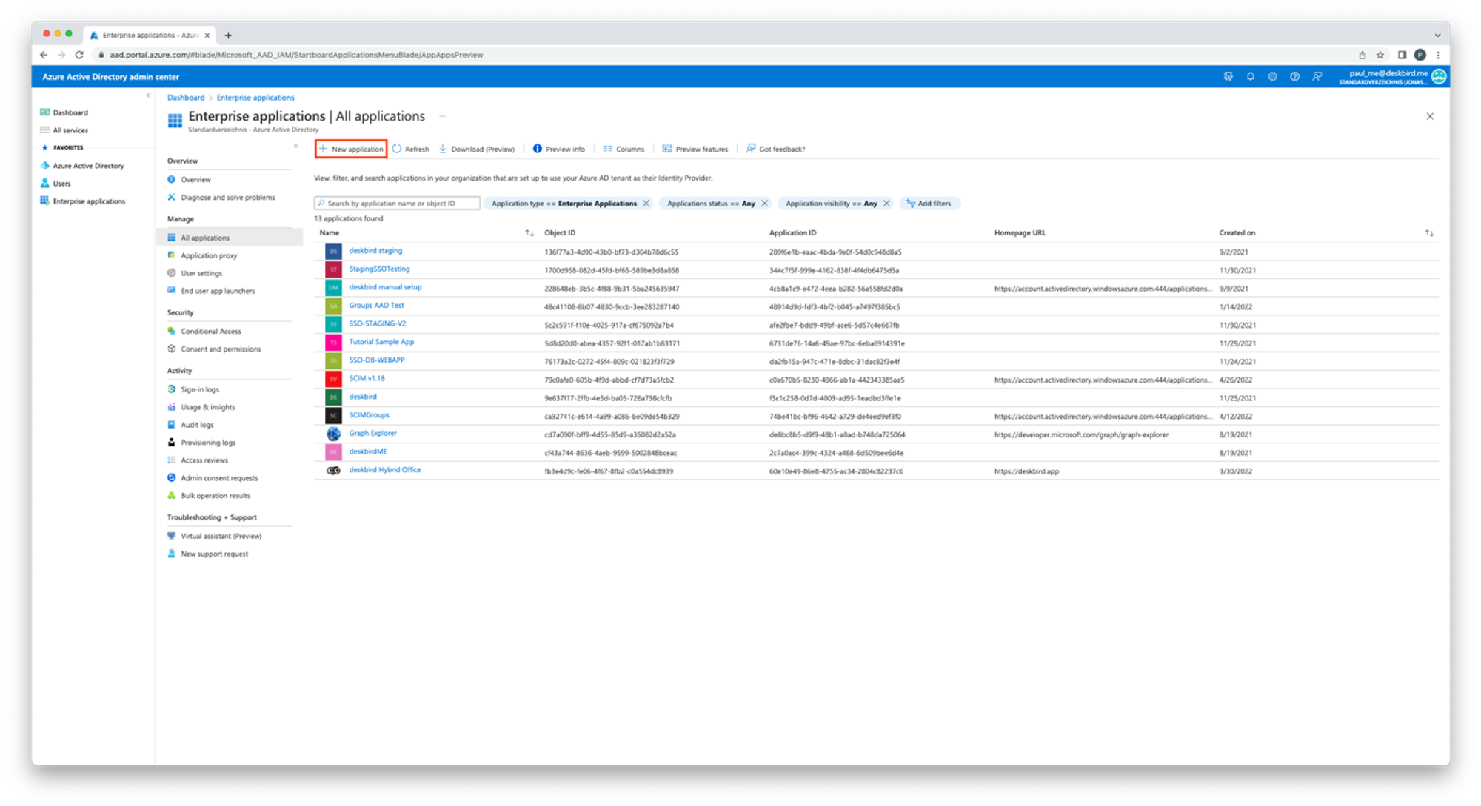Click the Add filters button
This screenshot has width=1481, height=806.
tap(929, 204)
